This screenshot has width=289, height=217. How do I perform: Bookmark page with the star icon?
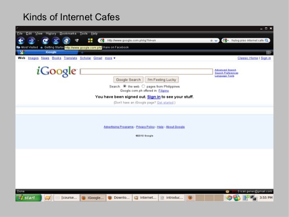point(212,41)
